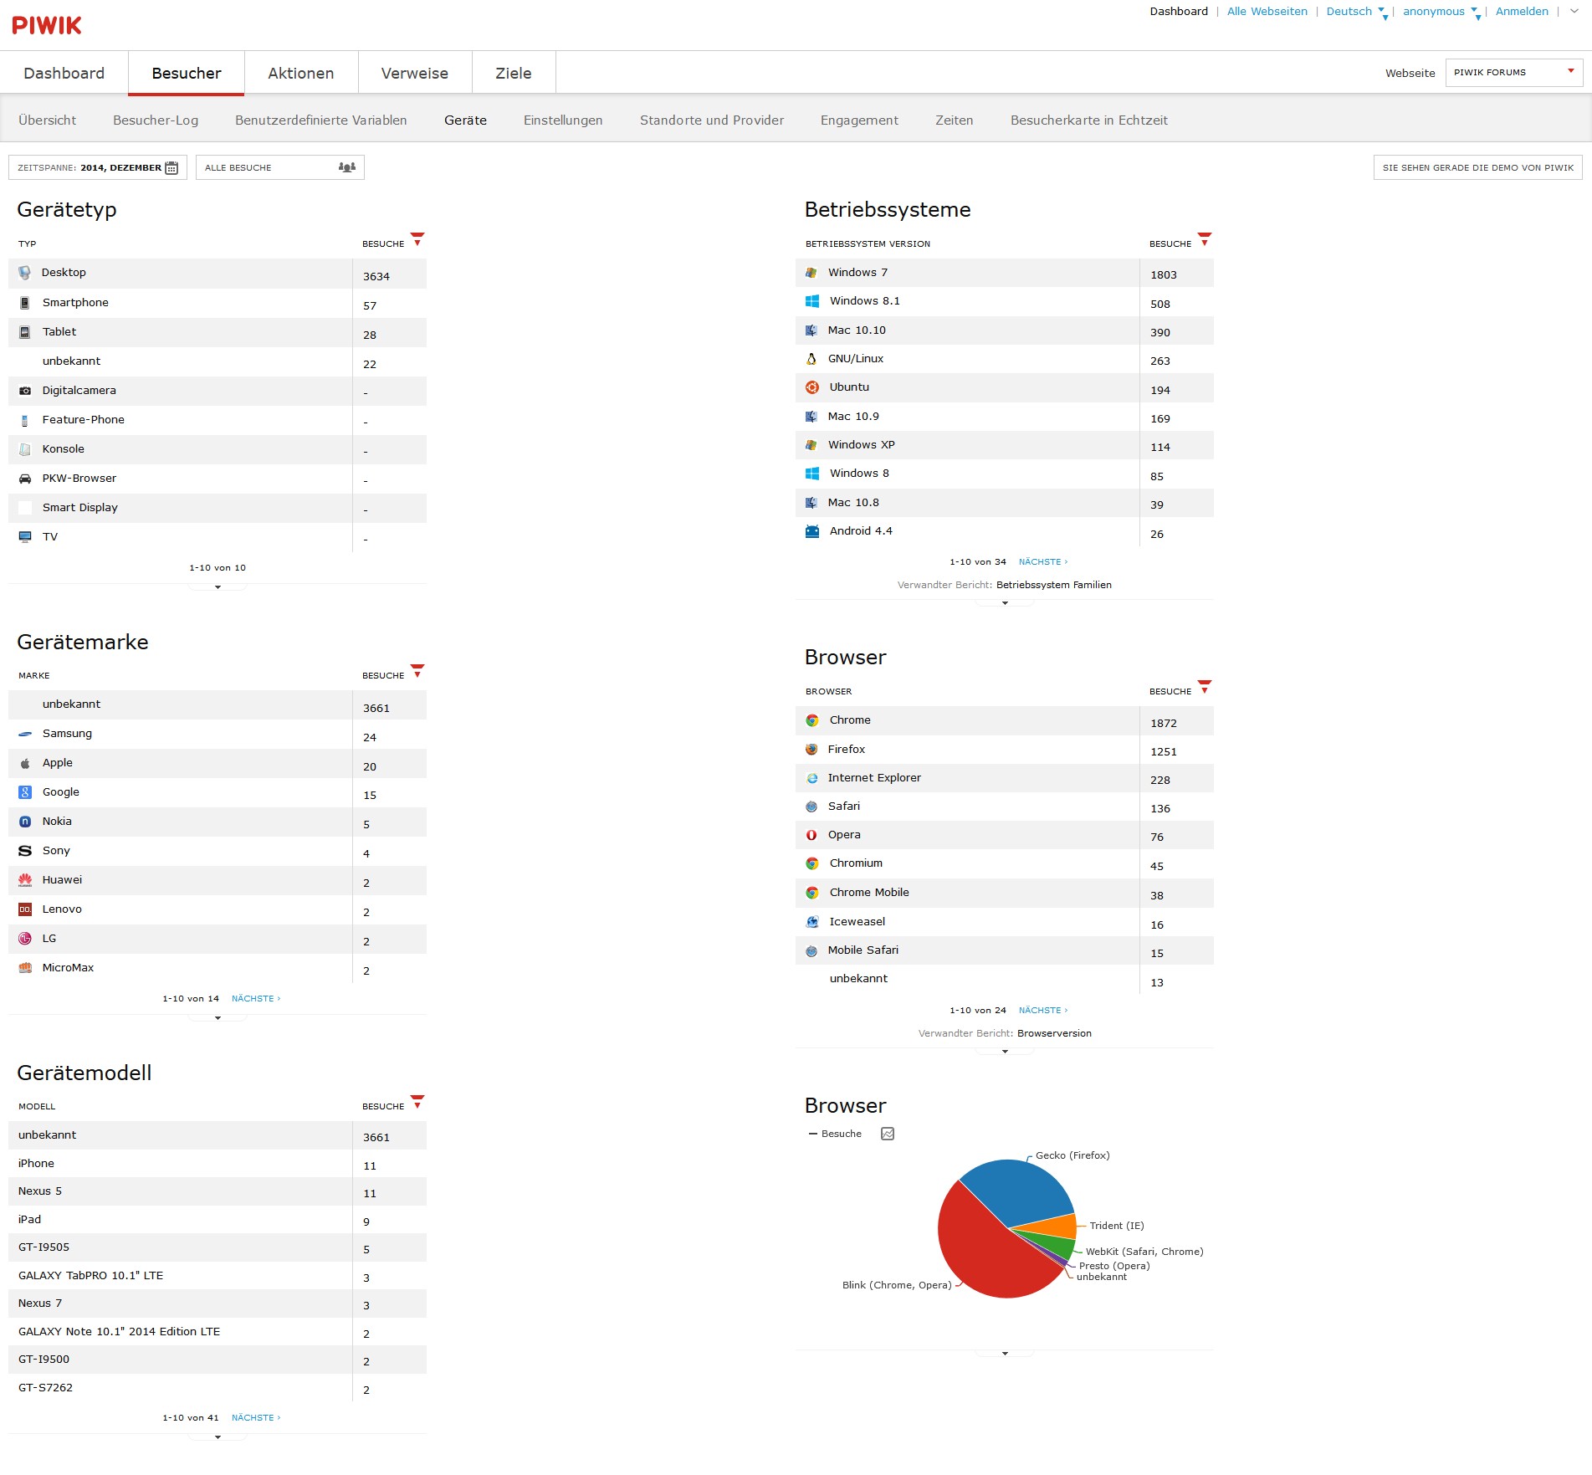1592x1475 pixels.
Task: Click the iPhone row in Gerätemodell
Action: coord(218,1164)
